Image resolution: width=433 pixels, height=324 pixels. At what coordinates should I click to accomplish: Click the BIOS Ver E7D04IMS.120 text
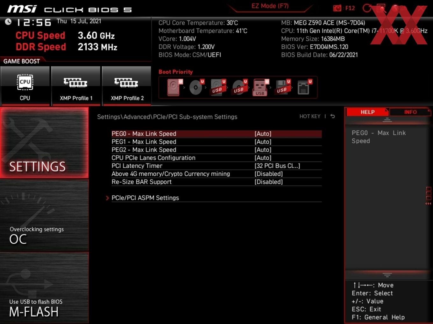click(x=315, y=47)
